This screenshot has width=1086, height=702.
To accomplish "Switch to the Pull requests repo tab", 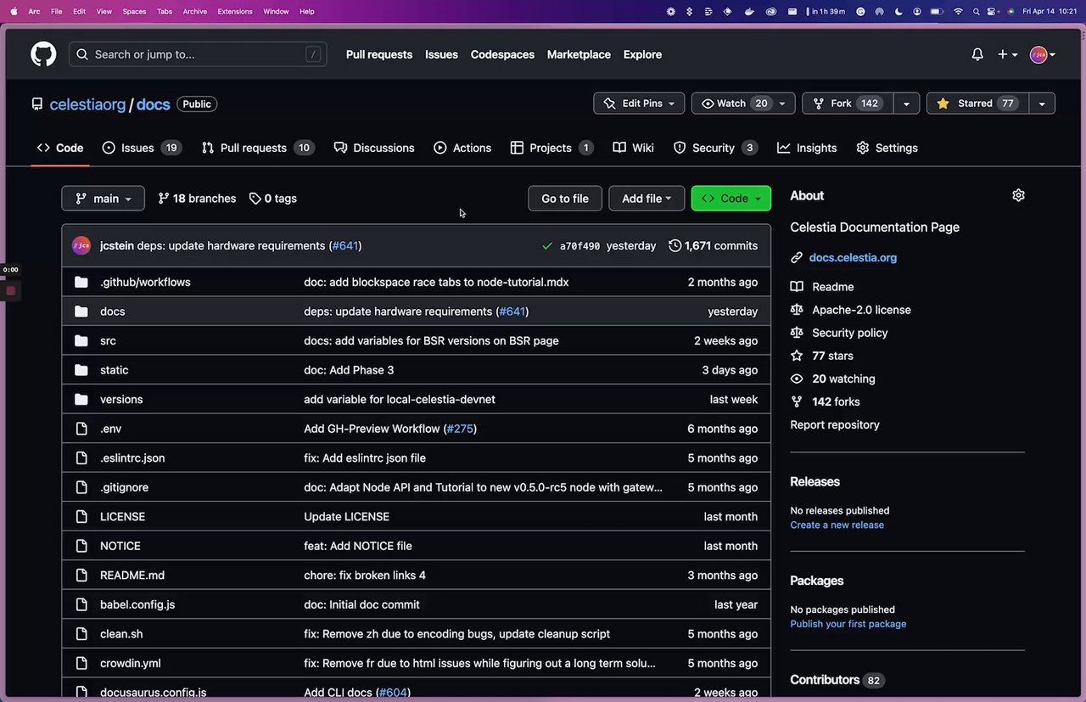I will [258, 148].
